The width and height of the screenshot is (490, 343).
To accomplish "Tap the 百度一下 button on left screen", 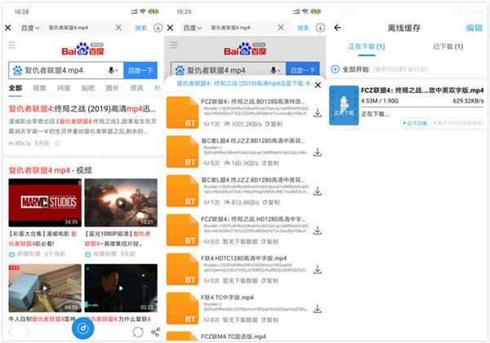I will [x=140, y=70].
